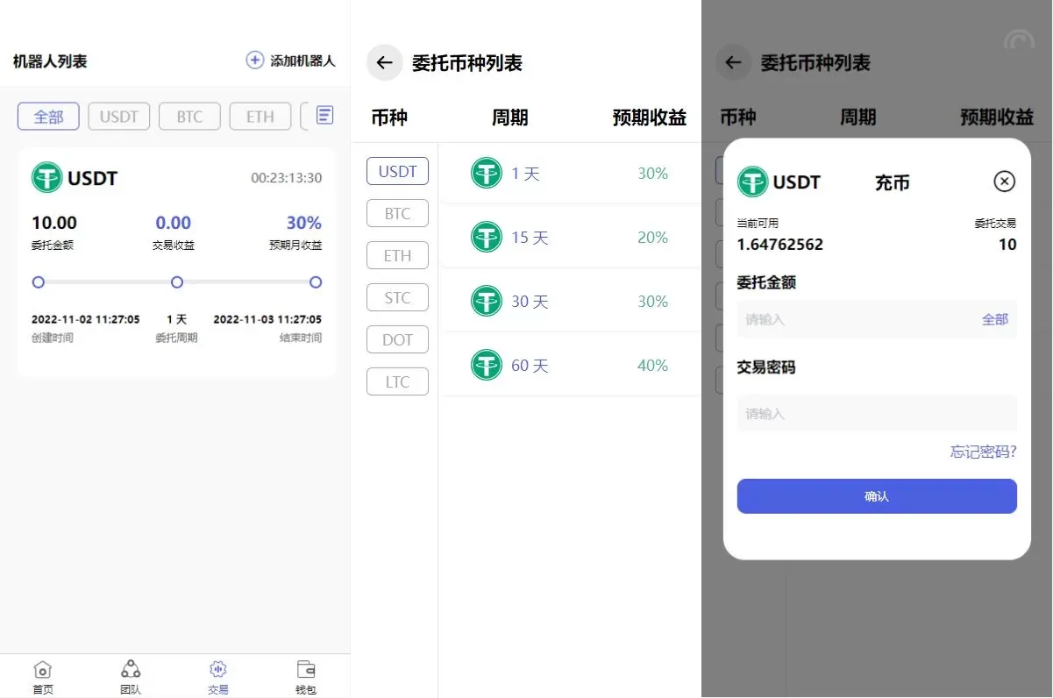
Task: Choose the 60 天 USDT plan
Action: [570, 365]
